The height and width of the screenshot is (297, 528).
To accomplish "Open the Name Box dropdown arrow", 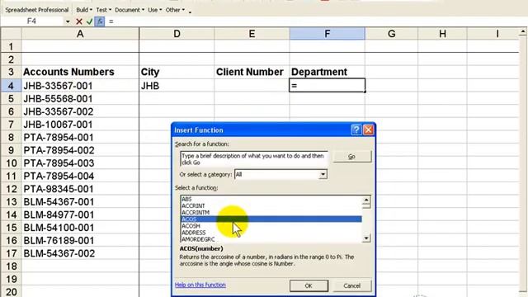I will click(x=68, y=21).
